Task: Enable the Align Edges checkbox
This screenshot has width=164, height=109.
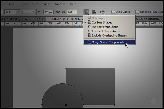Action: pyautogui.click(x=113, y=12)
